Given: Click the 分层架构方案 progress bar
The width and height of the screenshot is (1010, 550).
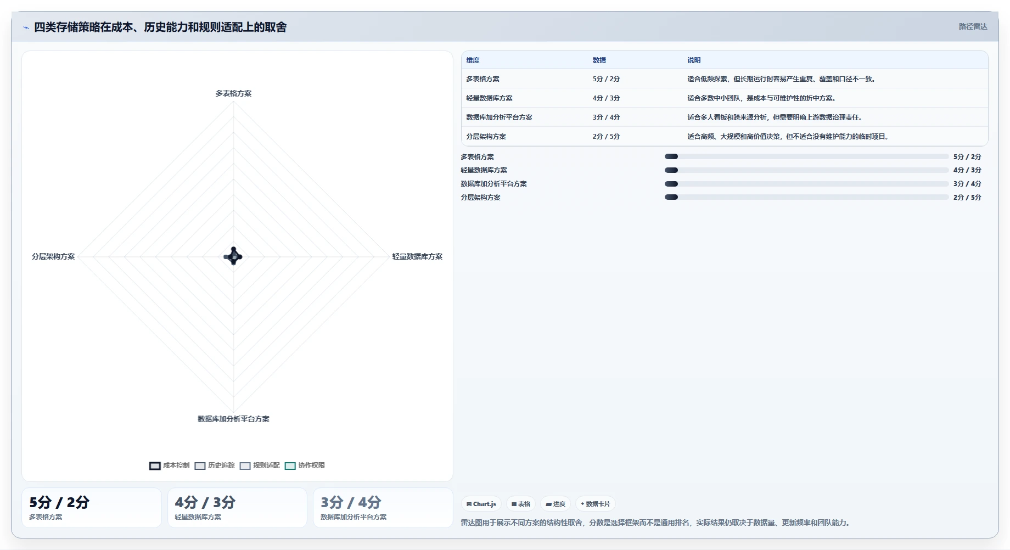Looking at the screenshot, I should point(806,197).
